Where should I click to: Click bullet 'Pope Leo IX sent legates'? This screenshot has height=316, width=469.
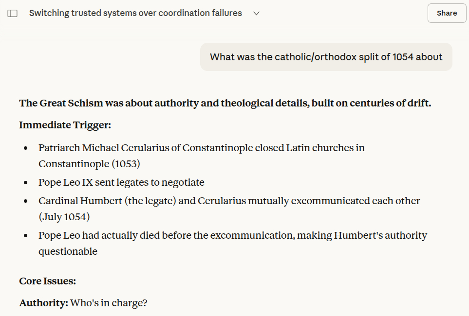tap(121, 182)
